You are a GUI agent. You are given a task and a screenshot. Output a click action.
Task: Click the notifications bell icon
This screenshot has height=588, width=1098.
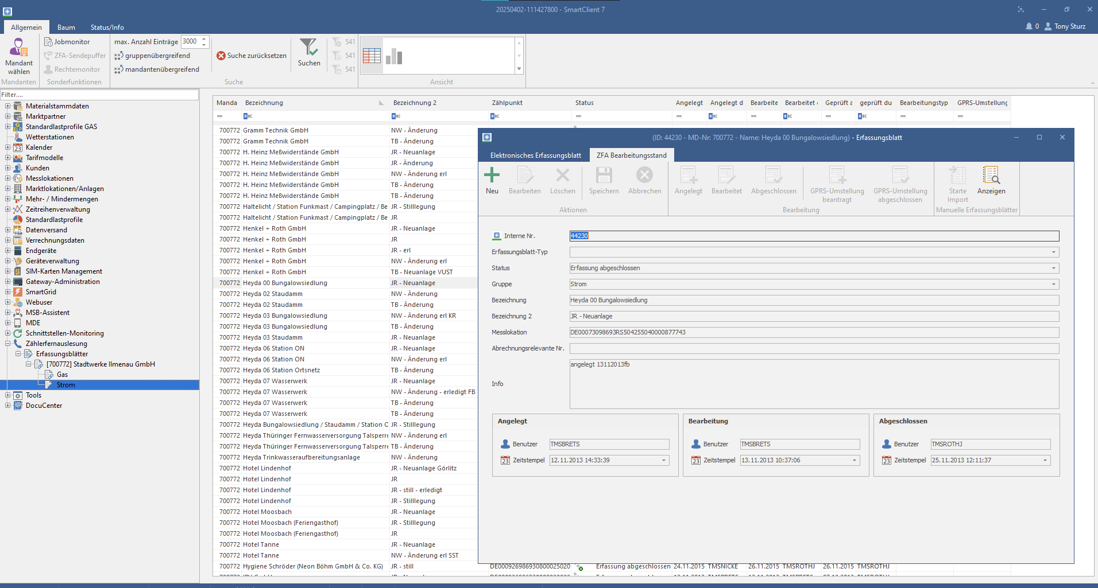(x=1029, y=26)
